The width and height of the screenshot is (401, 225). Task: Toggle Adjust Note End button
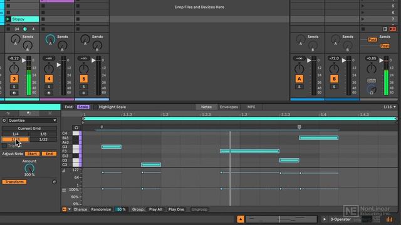[x=49, y=154]
